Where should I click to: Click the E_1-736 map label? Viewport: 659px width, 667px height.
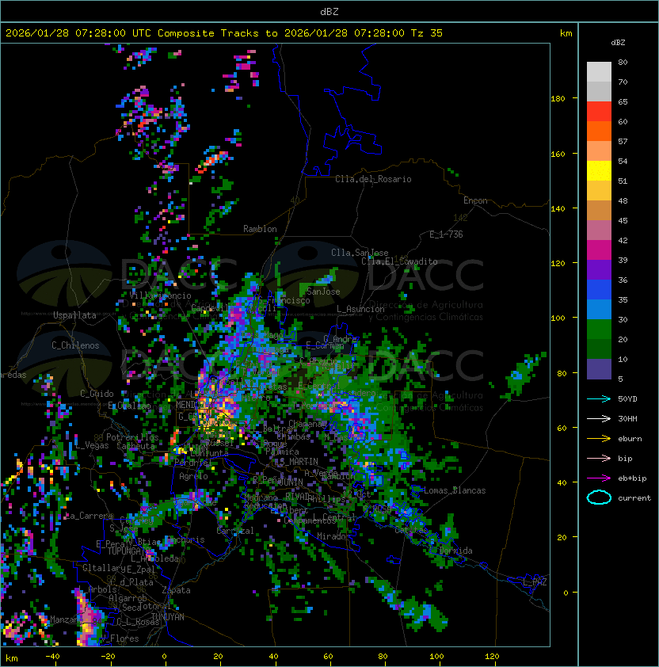(x=446, y=234)
